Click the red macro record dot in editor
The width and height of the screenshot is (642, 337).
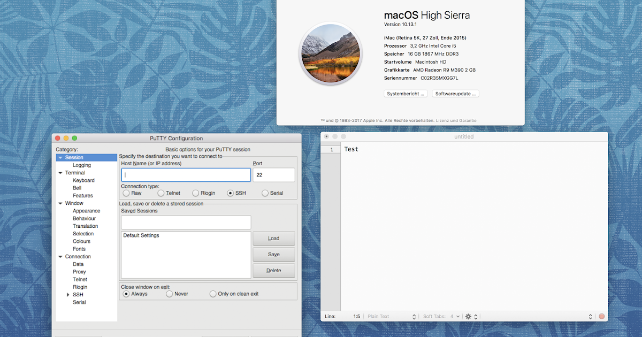coord(601,317)
